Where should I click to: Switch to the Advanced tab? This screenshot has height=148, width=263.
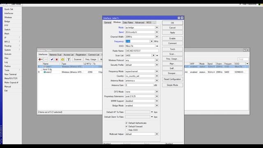coord(140,23)
